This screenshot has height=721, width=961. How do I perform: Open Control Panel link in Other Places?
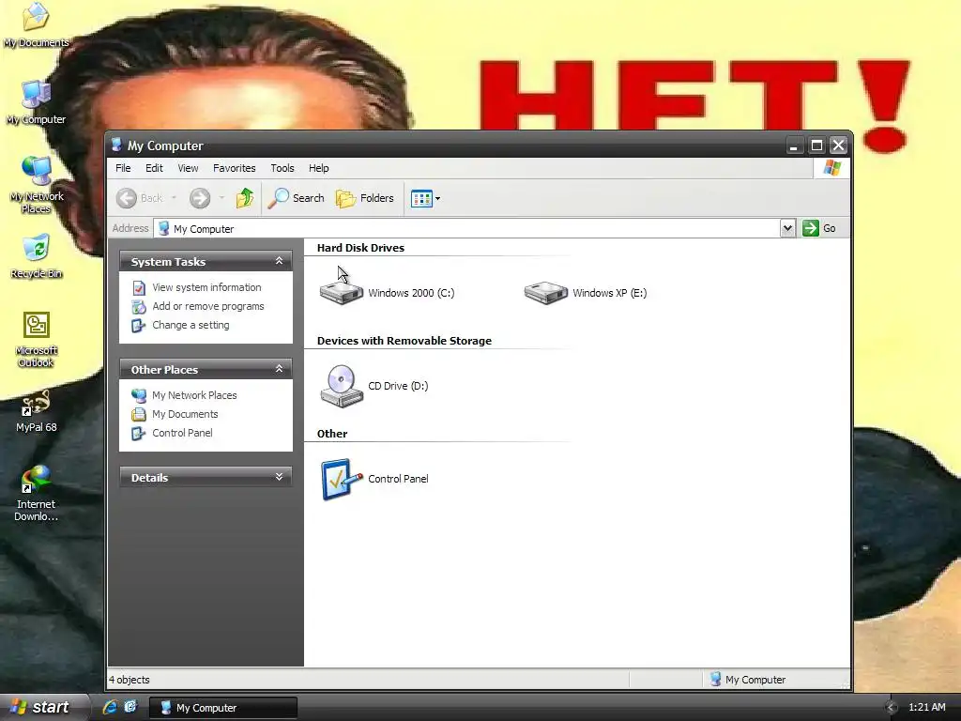(x=183, y=433)
